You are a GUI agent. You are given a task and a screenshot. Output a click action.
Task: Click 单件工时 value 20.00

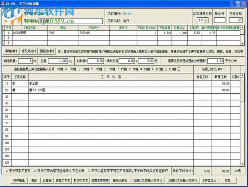(221, 90)
